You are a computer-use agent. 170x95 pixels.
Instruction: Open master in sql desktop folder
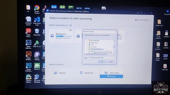[159, 23]
